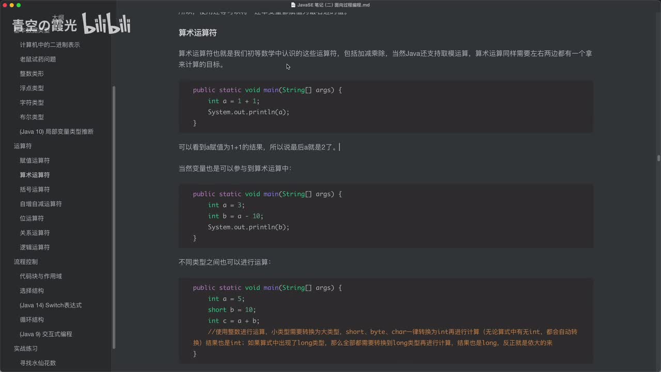Click the title JavaSE 笔记 (二) 面向过程编程.md
Image resolution: width=661 pixels, height=372 pixels.
click(333, 5)
